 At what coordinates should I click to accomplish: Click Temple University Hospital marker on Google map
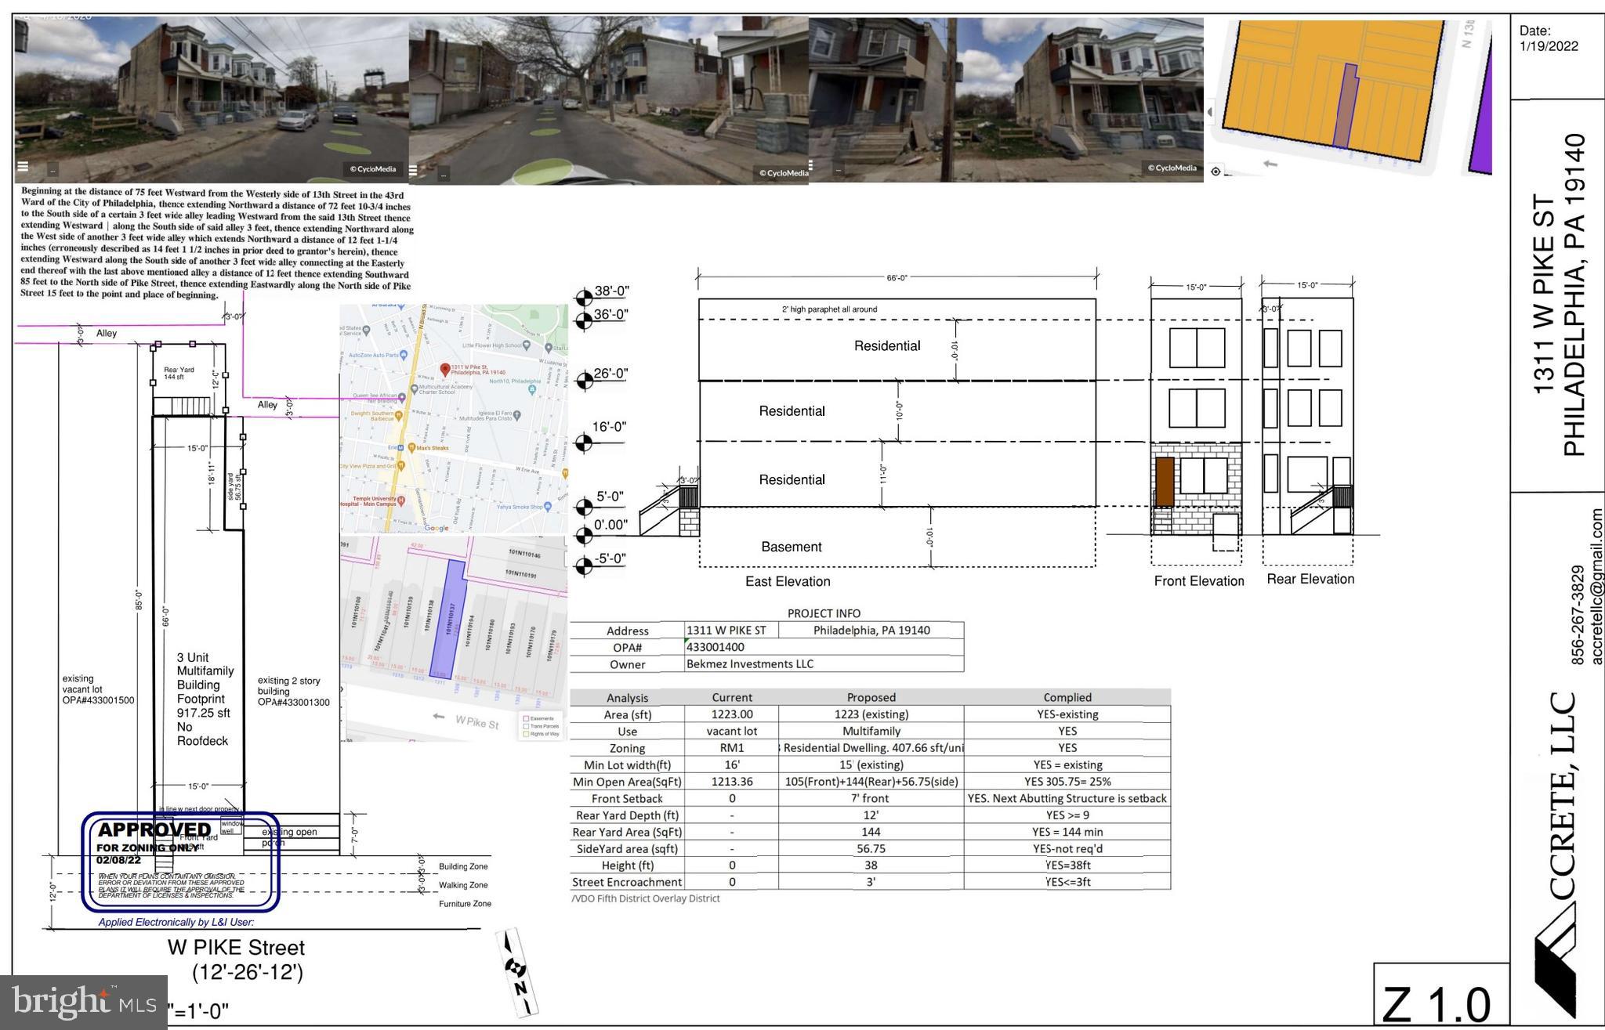point(401,501)
